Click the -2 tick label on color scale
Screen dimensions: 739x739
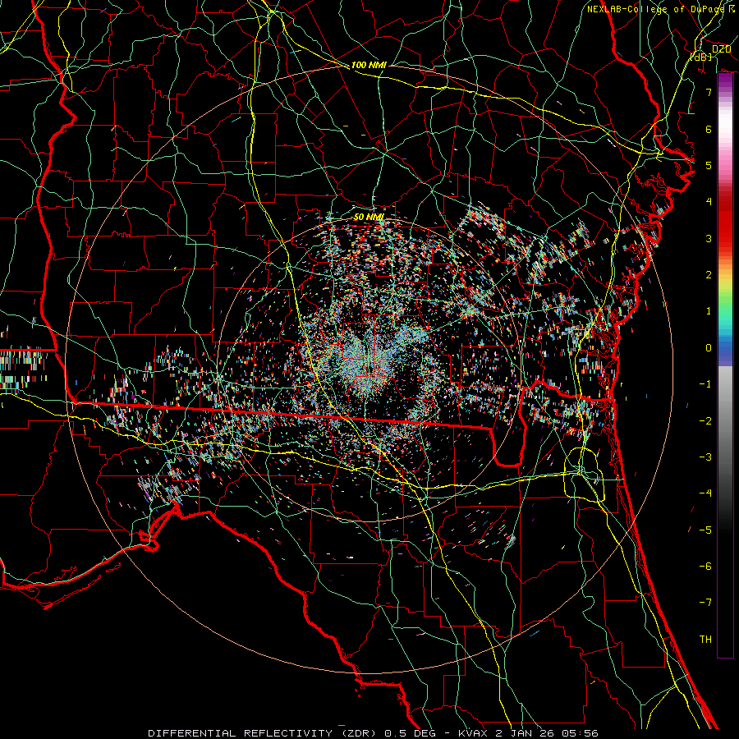(x=705, y=421)
